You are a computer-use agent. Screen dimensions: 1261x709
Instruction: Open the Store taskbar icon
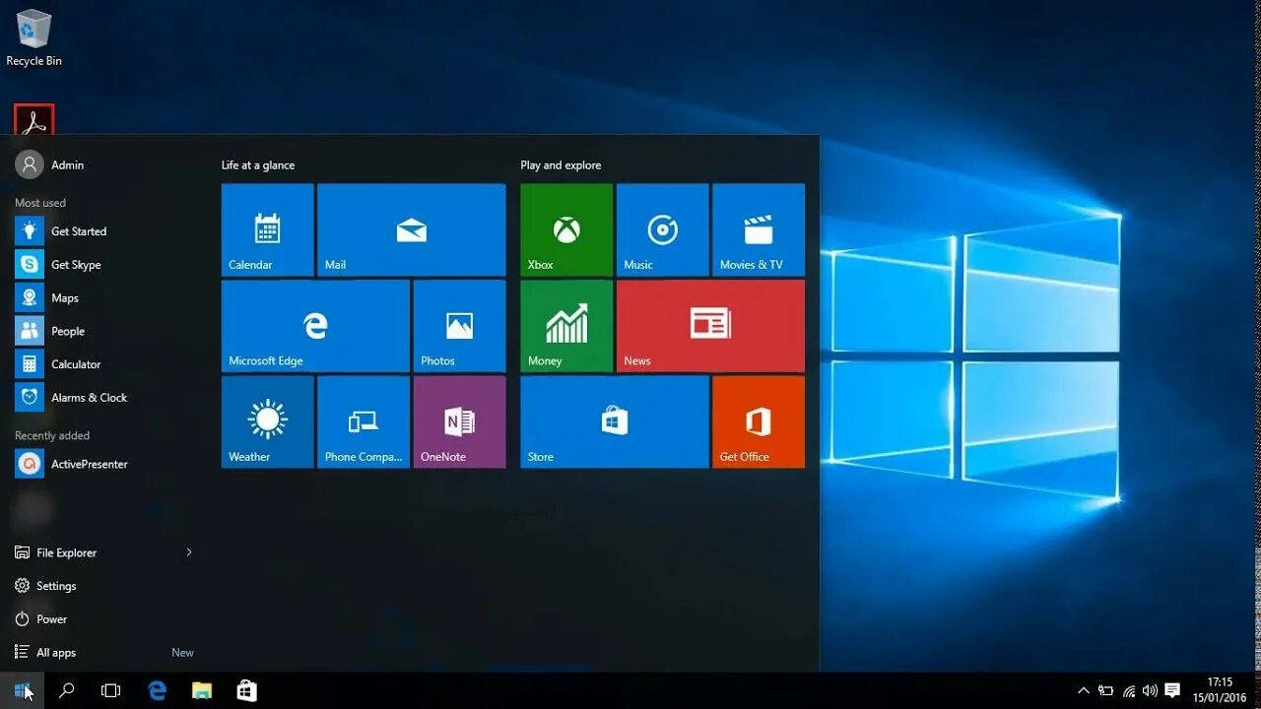[247, 690]
